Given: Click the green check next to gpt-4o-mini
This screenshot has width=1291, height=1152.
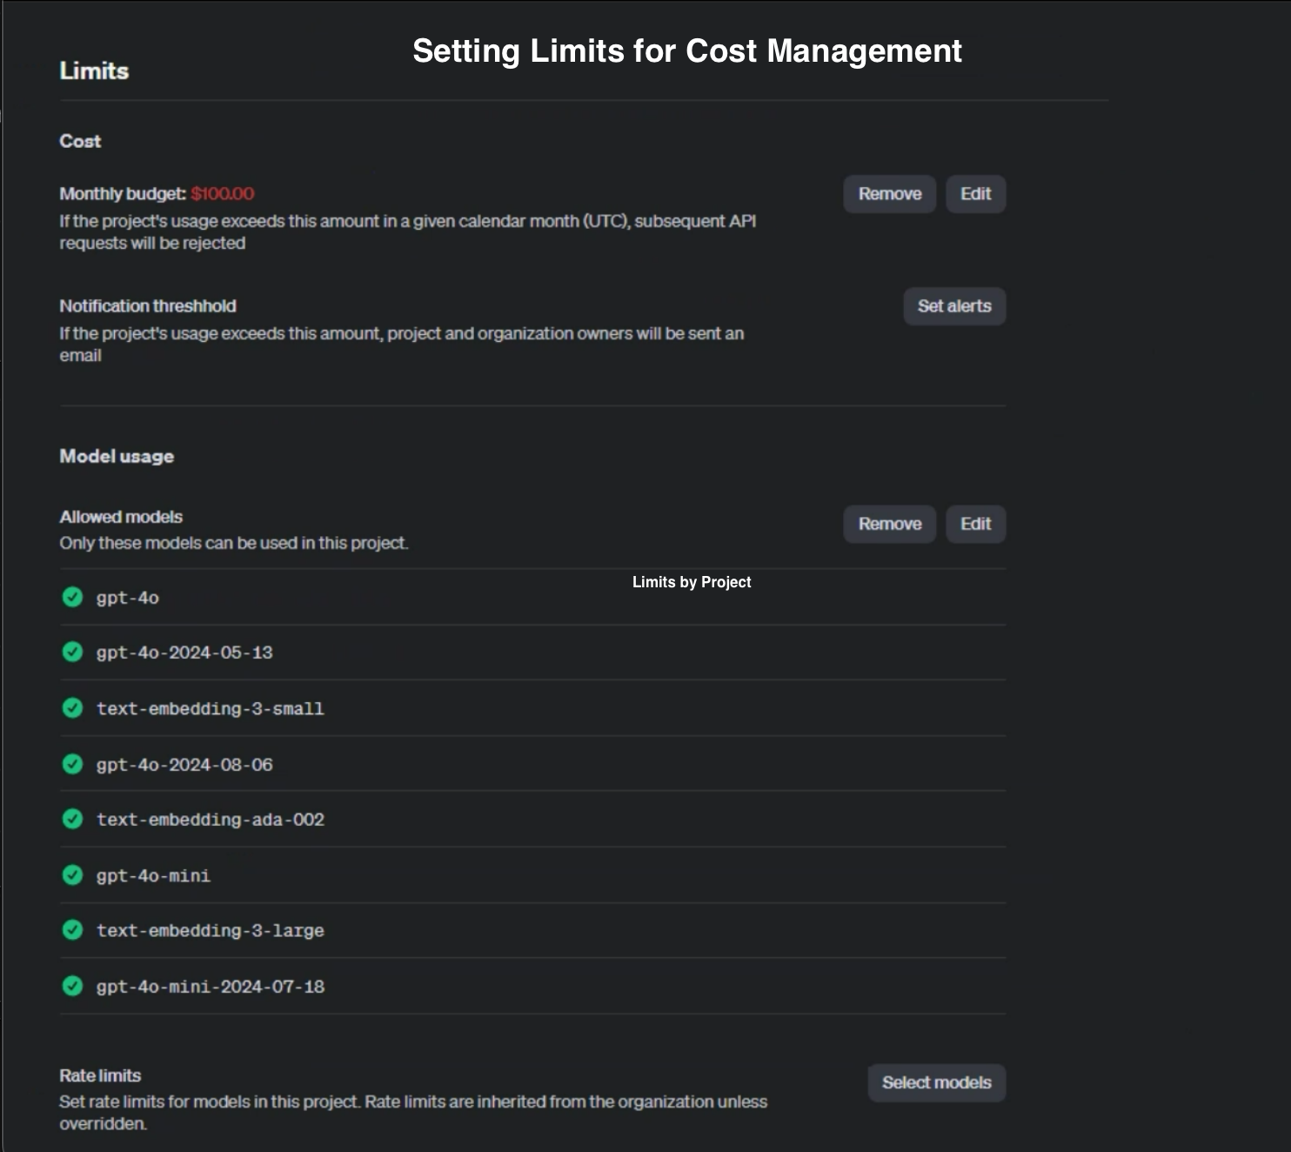Looking at the screenshot, I should coord(73,875).
